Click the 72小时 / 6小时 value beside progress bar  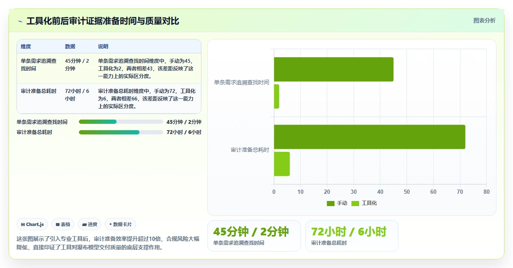184,132
